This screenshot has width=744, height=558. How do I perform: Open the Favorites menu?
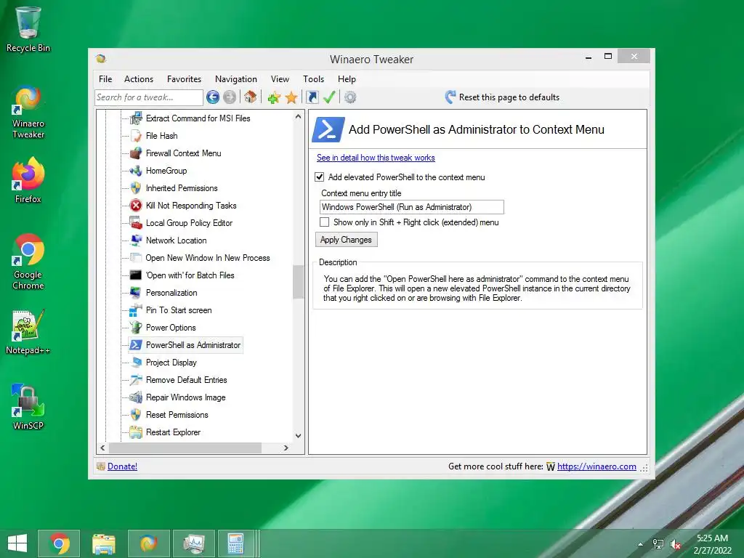184,79
